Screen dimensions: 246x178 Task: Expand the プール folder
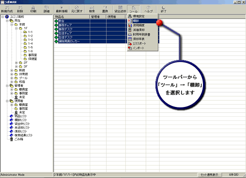click(x=12, y=78)
